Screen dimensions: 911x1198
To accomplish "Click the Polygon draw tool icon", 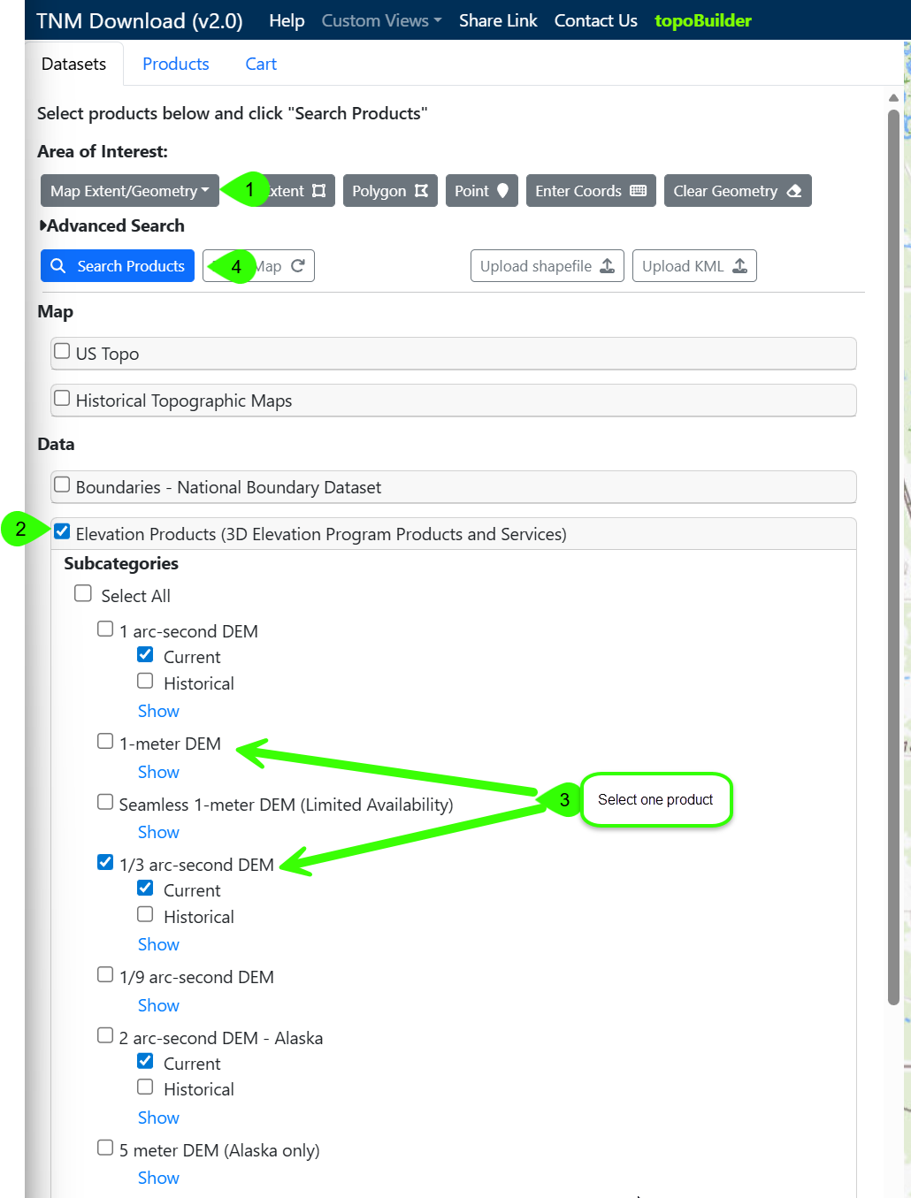I will pos(421,191).
